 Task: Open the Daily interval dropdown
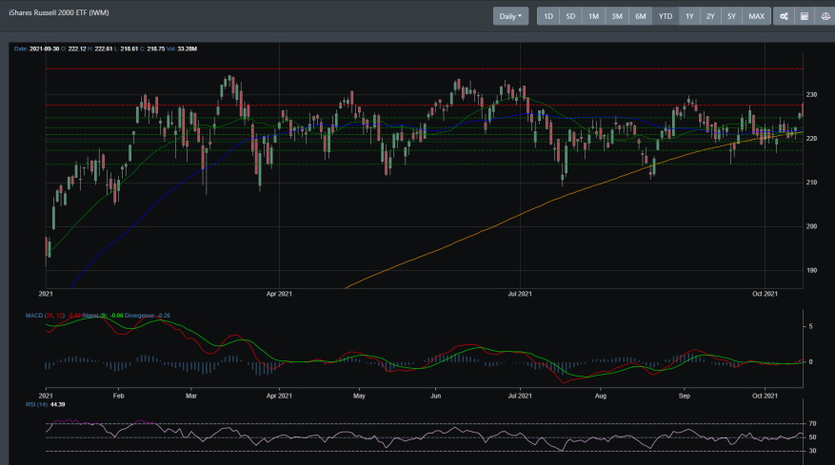tap(510, 16)
